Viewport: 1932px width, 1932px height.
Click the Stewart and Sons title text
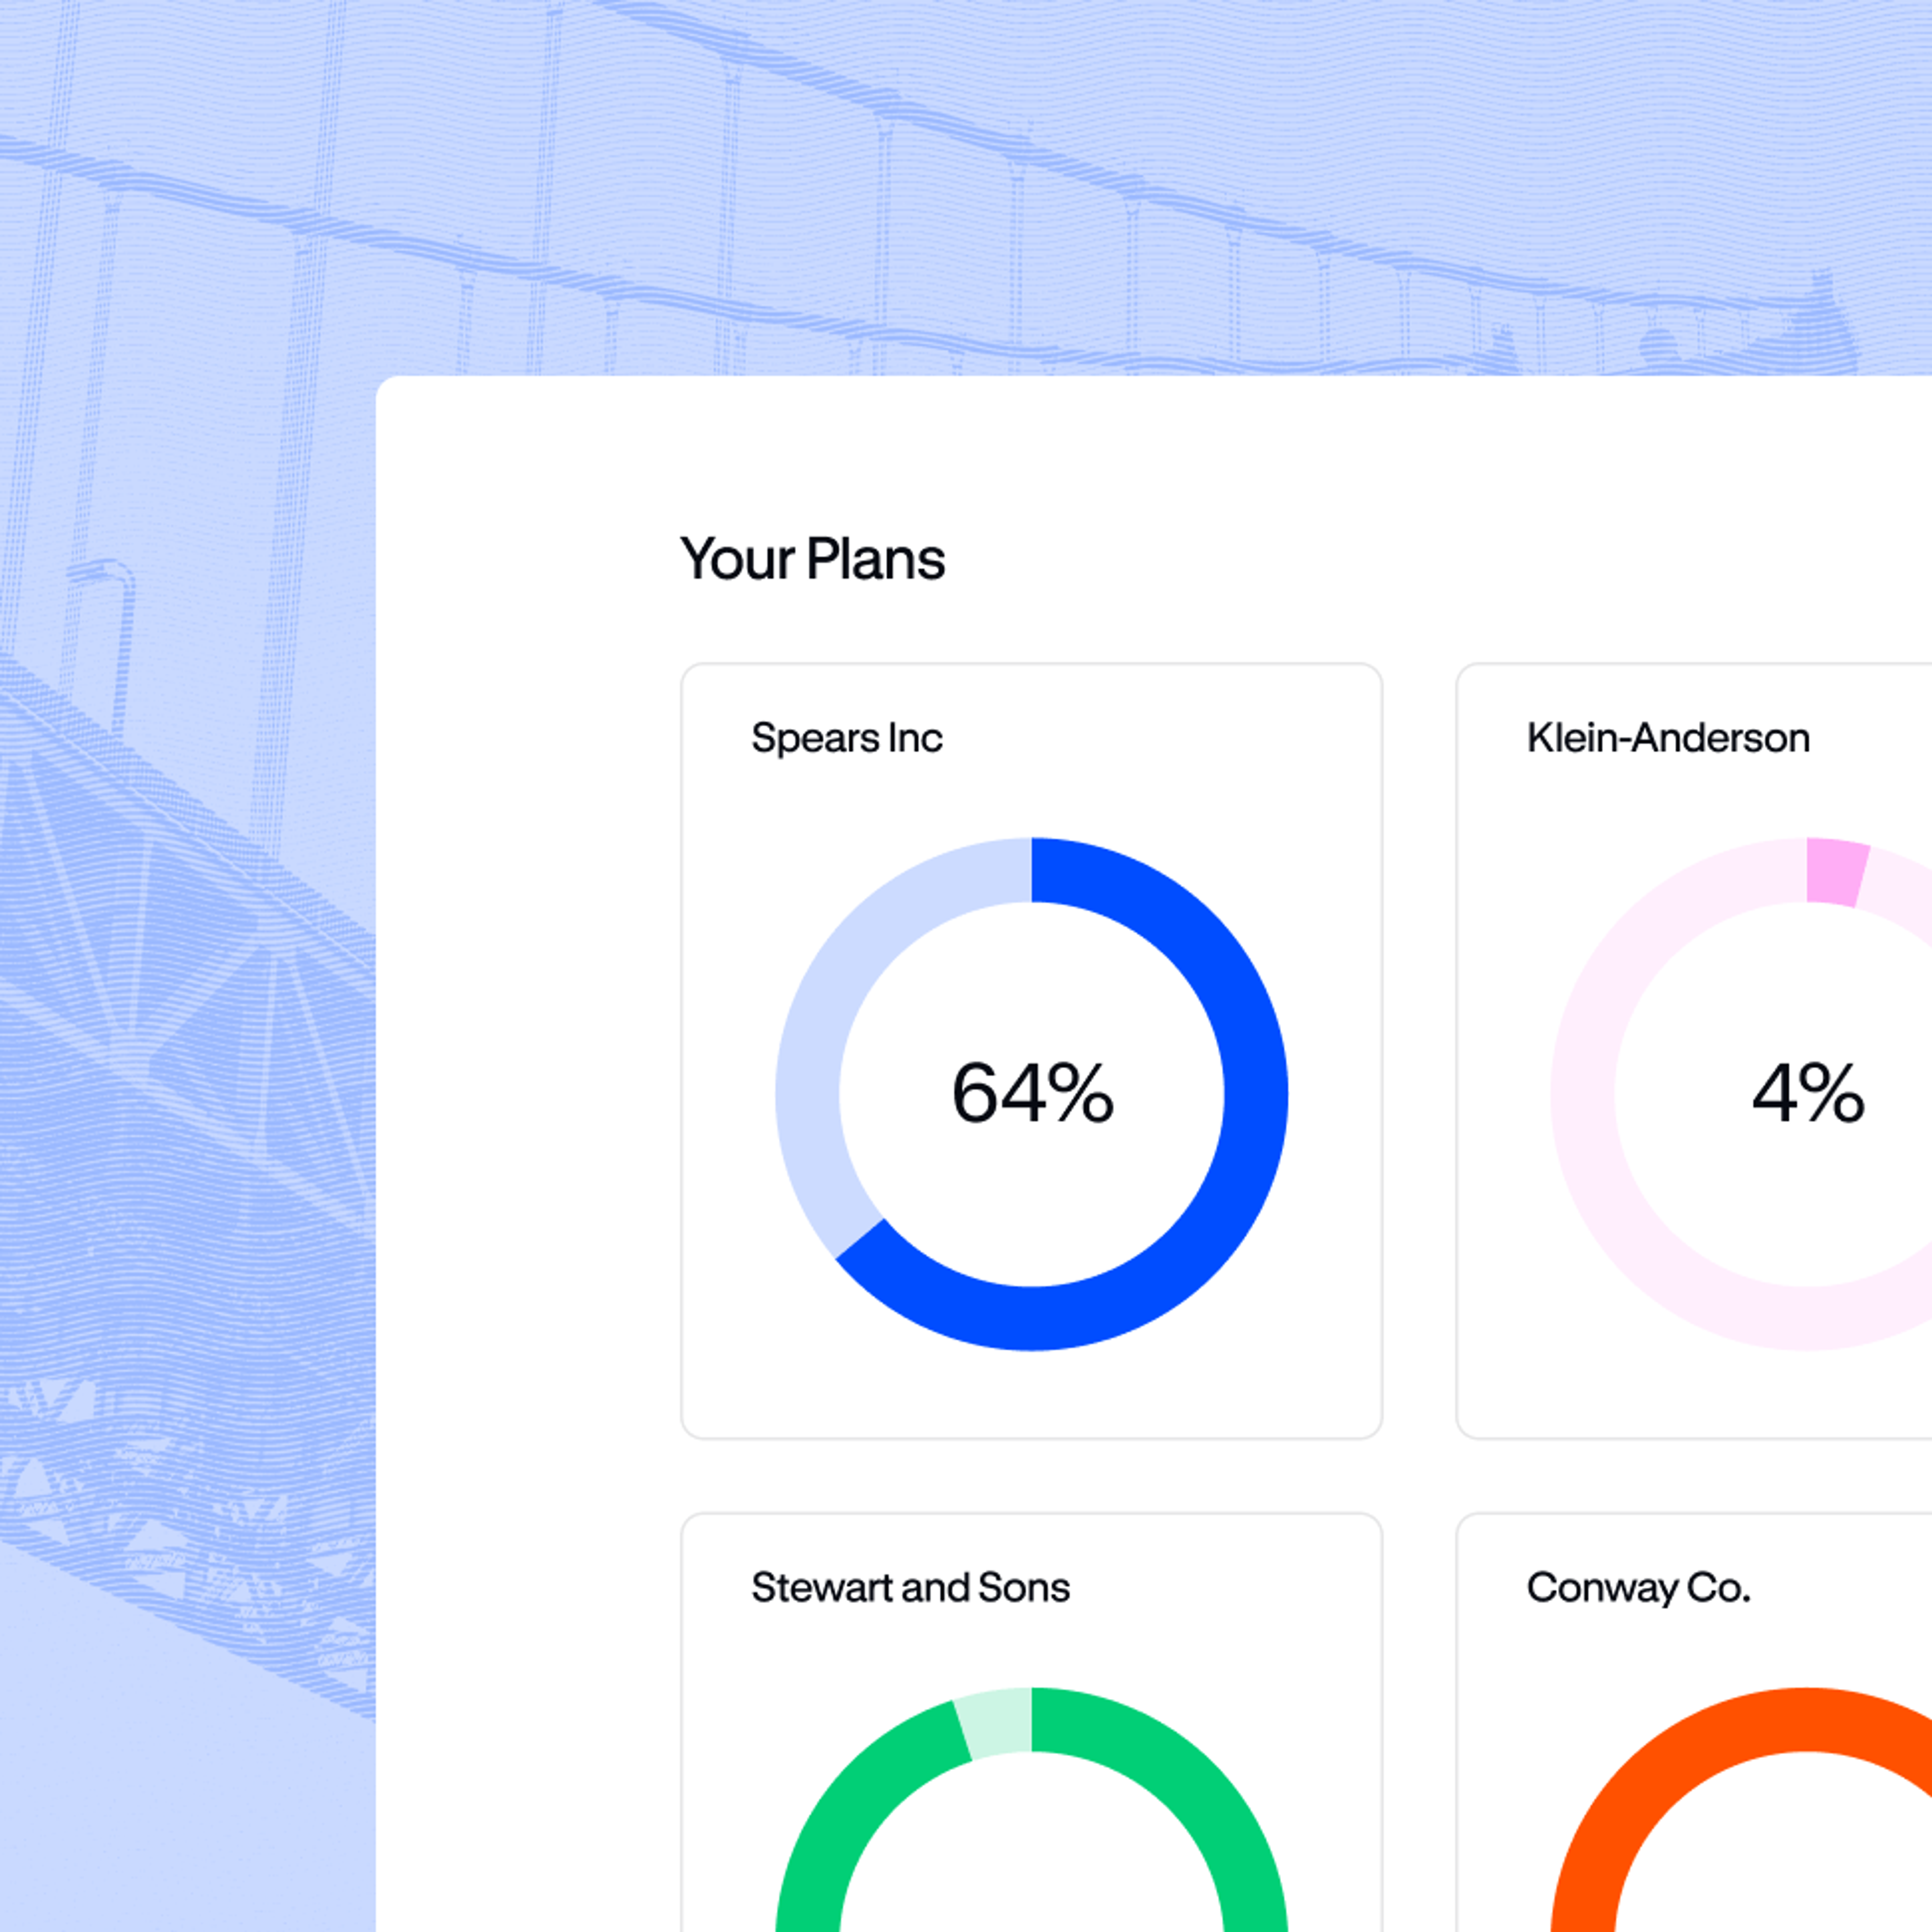(x=910, y=1588)
